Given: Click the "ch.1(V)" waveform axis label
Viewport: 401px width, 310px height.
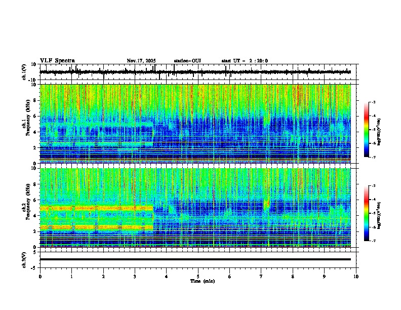Looking at the screenshot, I should (24, 72).
